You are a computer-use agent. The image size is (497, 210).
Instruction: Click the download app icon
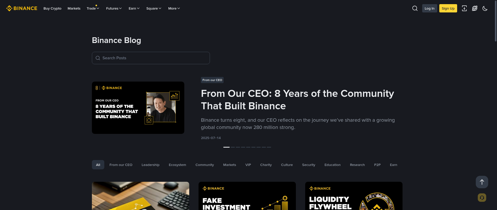(x=464, y=8)
